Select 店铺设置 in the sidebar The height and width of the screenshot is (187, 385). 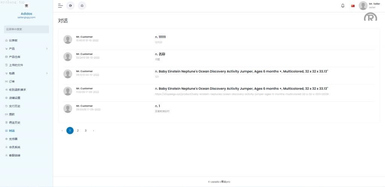coord(15,98)
